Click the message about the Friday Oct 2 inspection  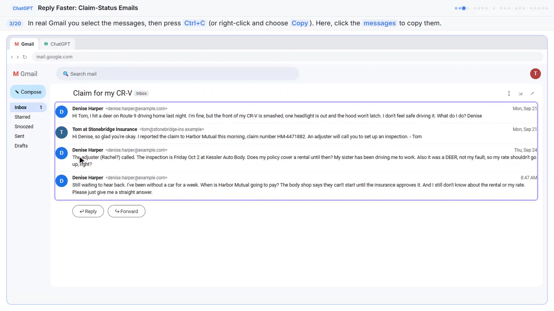tap(296, 157)
